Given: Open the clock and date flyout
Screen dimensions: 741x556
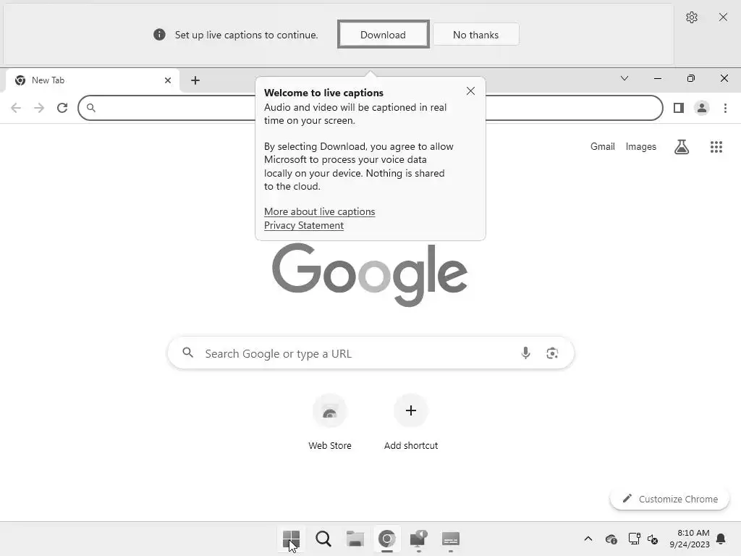Looking at the screenshot, I should coord(690,539).
